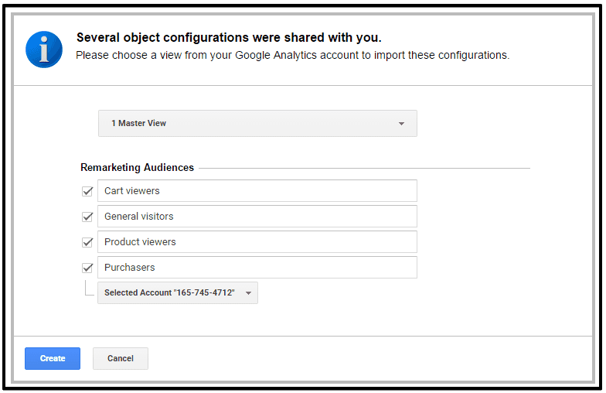Screen dimensions: 606x393
Task: Click the blue information icon
Action: (44, 49)
